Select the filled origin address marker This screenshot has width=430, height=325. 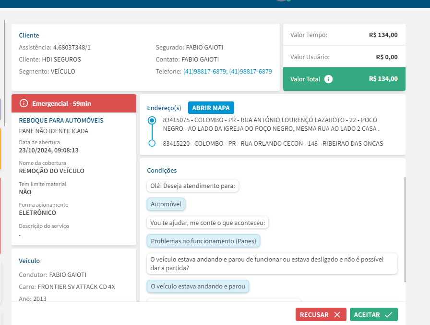pos(152,120)
